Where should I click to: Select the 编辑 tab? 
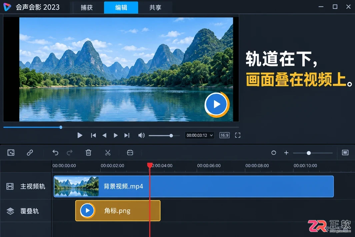[121, 7]
